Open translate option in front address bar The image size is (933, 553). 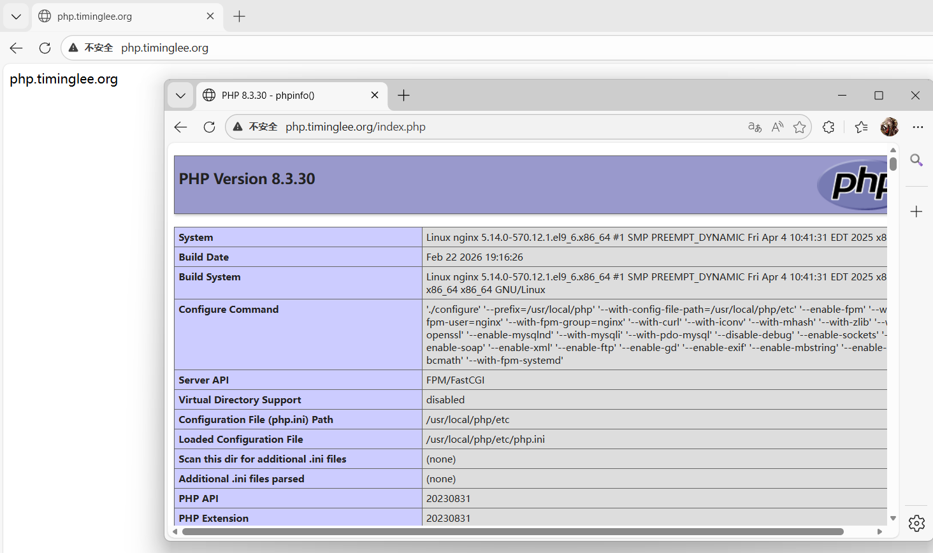(x=755, y=127)
